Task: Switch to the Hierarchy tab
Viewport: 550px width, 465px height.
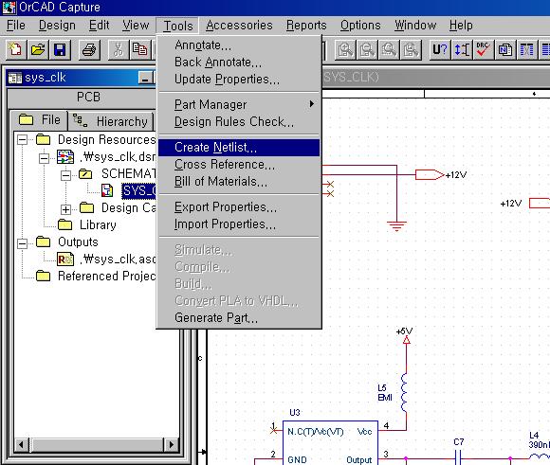Action: pos(111,121)
